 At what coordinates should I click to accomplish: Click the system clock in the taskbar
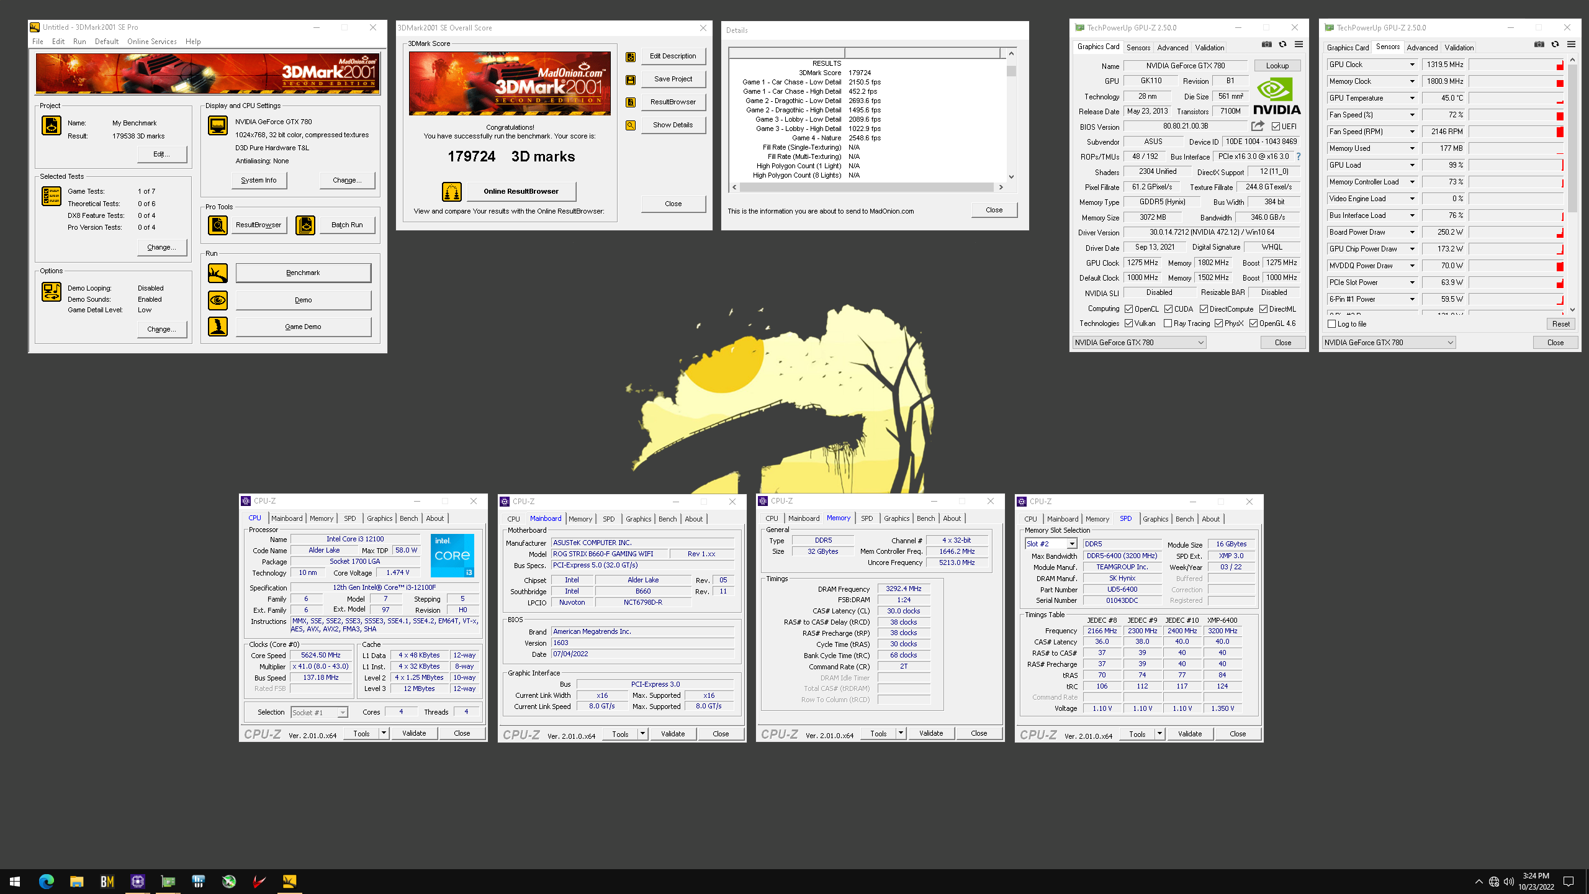point(1536,881)
